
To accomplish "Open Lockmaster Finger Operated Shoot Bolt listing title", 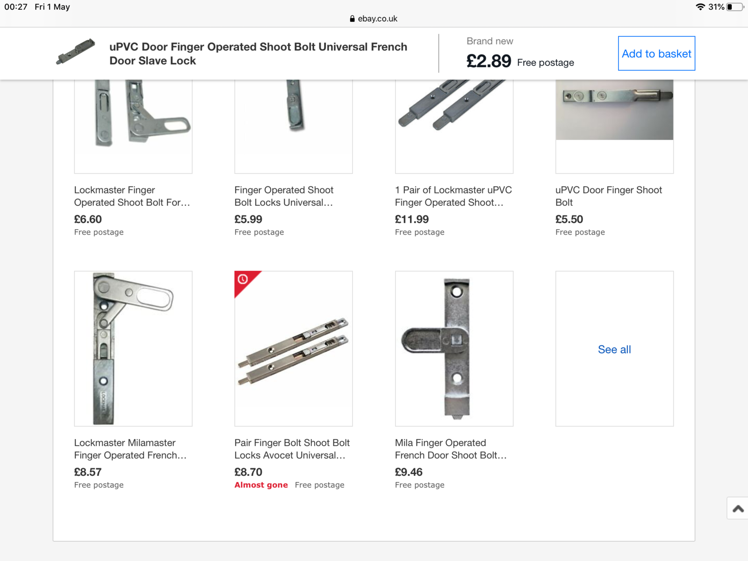I will click(132, 196).
